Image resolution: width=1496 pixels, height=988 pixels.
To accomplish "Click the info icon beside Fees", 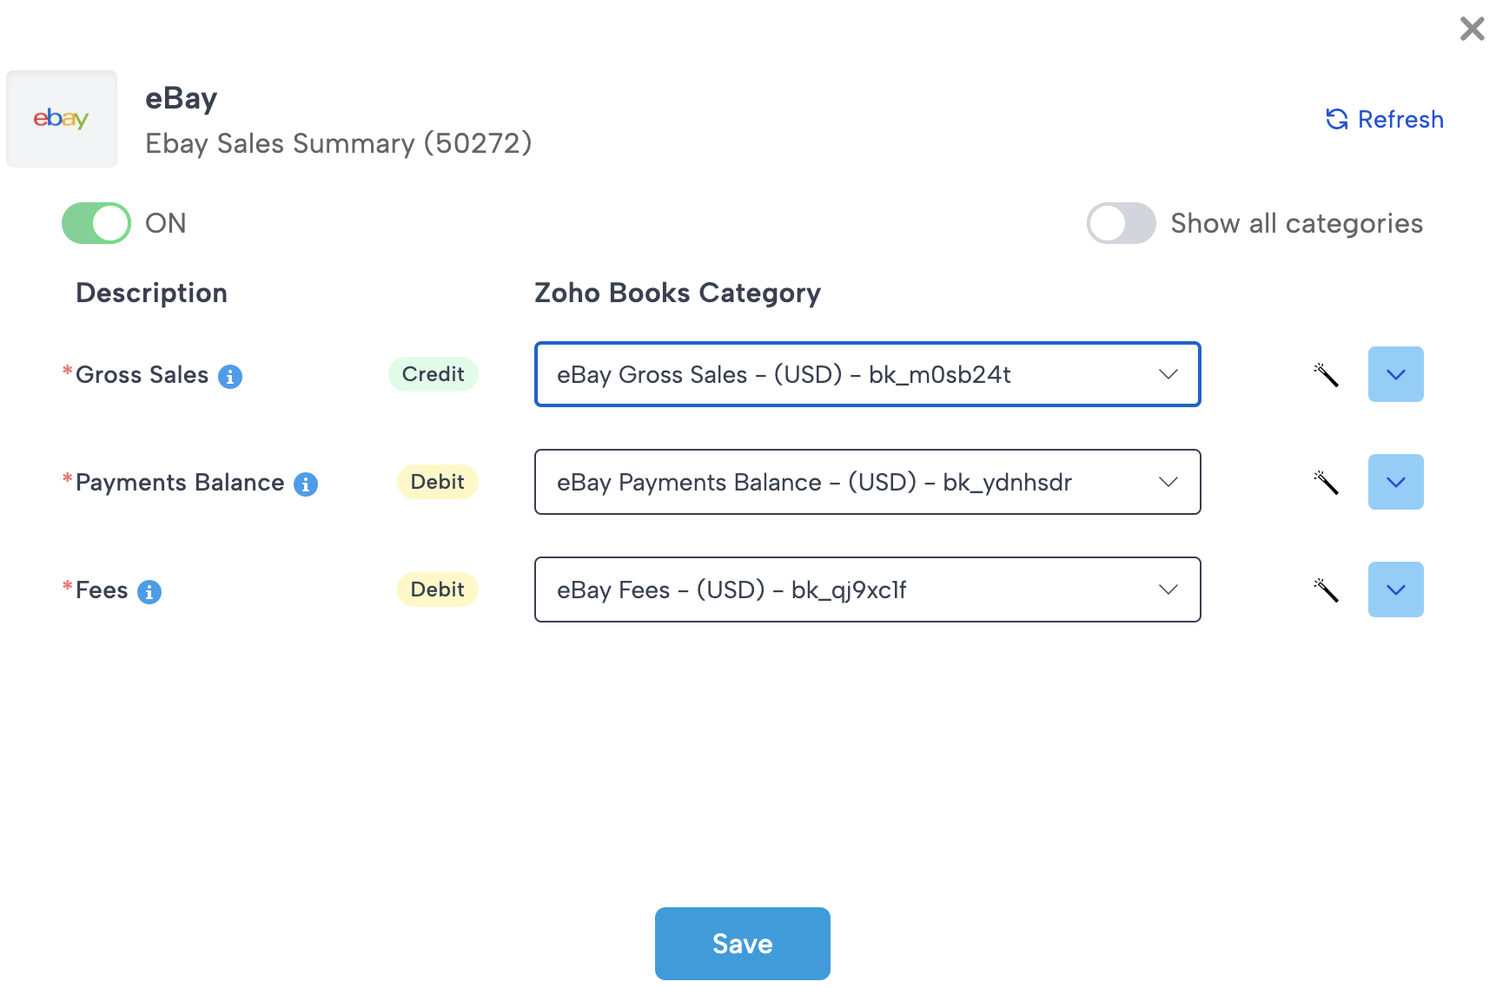I will pyautogui.click(x=149, y=591).
